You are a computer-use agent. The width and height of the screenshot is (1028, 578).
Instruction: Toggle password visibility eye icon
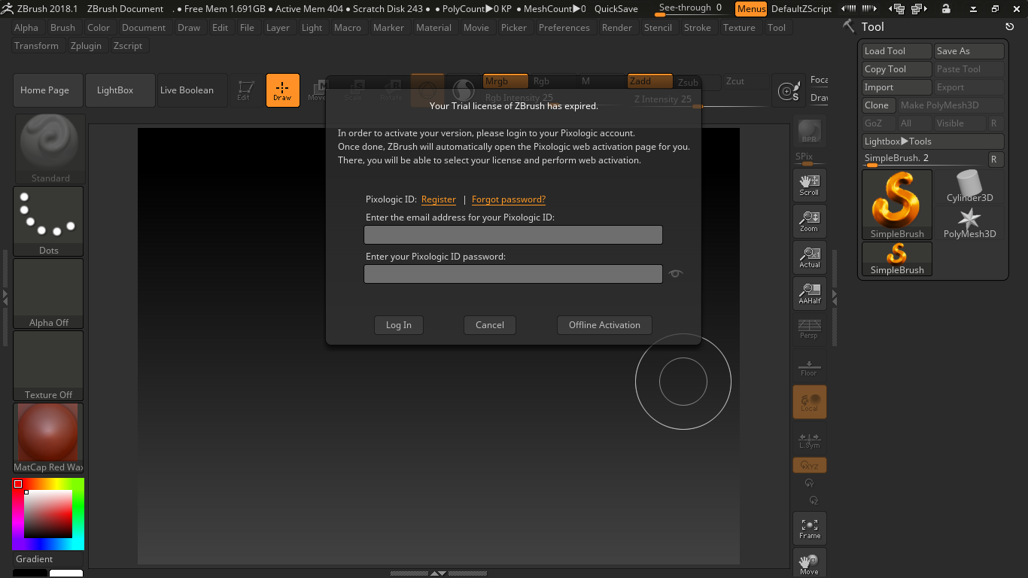tap(676, 274)
